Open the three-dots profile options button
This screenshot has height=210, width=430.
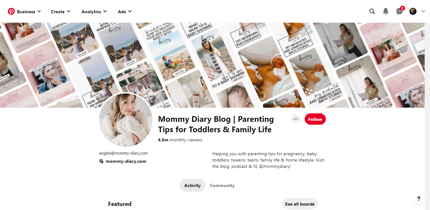[x=296, y=119]
